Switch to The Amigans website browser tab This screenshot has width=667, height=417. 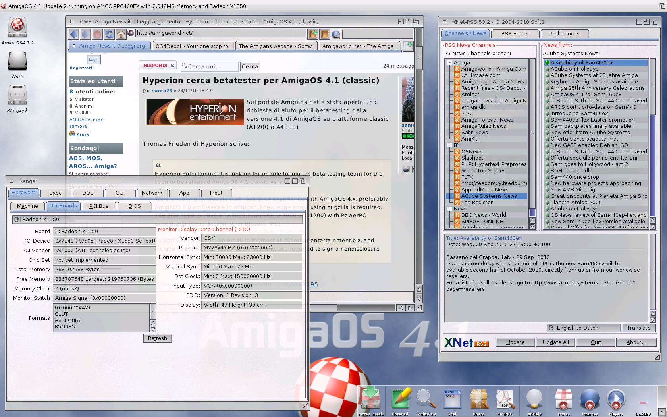pos(276,46)
